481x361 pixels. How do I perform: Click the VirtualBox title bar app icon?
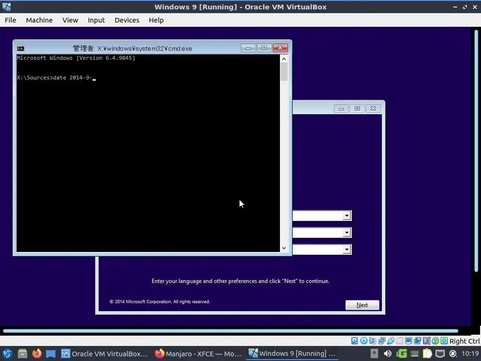tap(7, 7)
